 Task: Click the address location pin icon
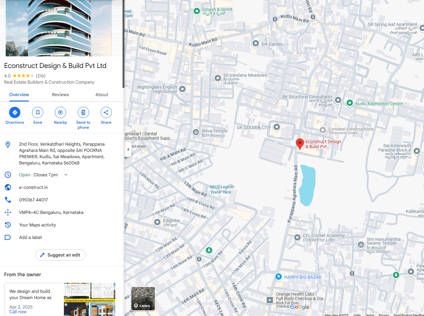[8, 144]
